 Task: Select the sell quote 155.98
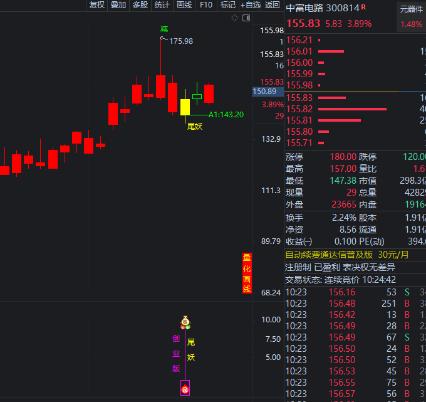coord(355,85)
